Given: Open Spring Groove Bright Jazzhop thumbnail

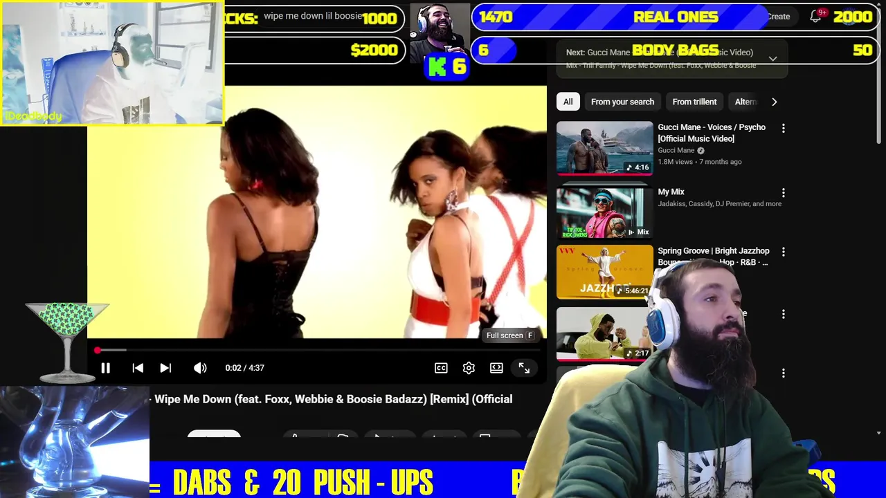Looking at the screenshot, I should [x=604, y=272].
